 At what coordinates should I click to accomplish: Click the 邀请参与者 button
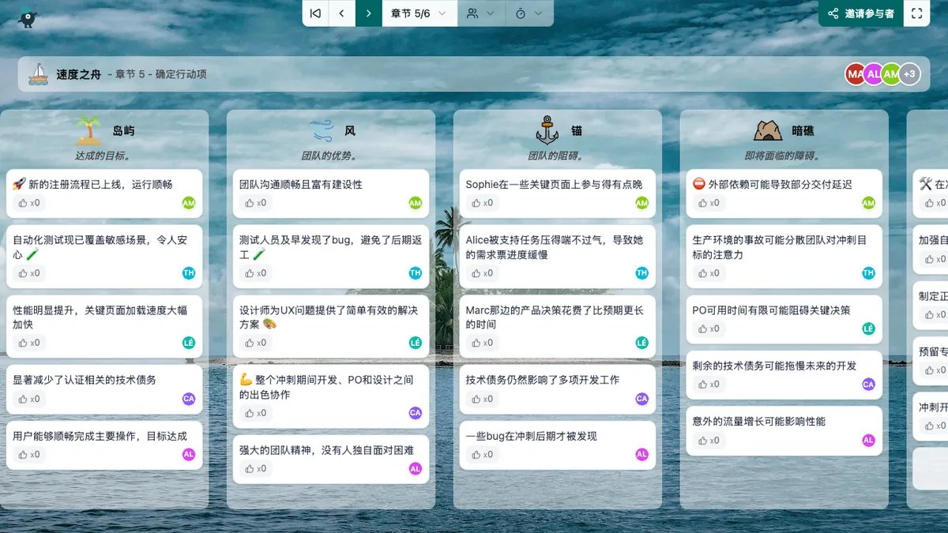pyautogui.click(x=860, y=13)
